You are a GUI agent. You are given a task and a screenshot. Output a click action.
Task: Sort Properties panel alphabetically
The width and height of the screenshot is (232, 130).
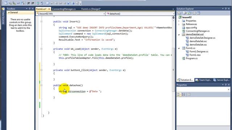coord(183,94)
